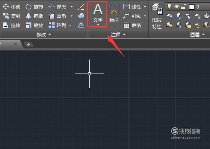Select the Linear (线性) dimension tool

(133, 7)
